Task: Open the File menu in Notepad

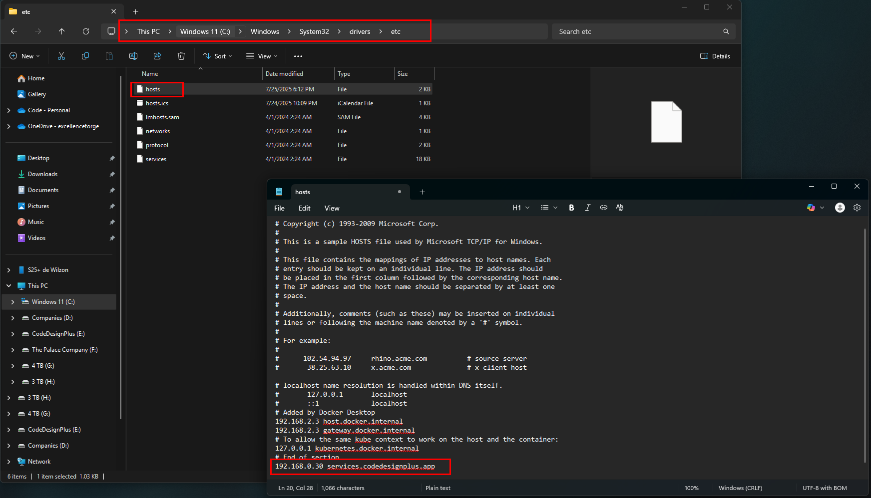Action: (279, 208)
